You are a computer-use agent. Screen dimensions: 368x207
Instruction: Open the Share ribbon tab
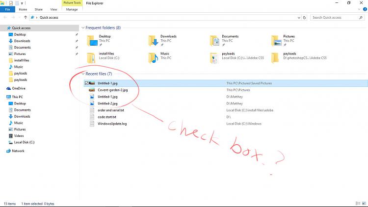(38, 9)
